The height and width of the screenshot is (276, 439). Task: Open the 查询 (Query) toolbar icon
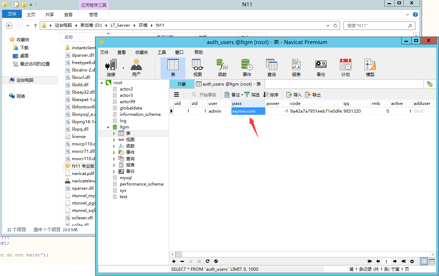[x=271, y=68]
